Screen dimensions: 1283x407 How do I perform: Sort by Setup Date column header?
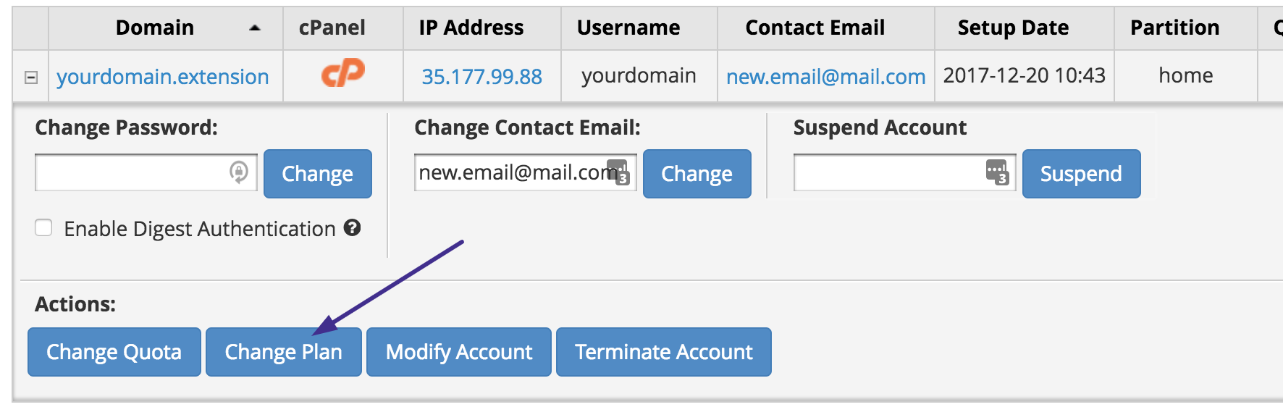coord(1013,28)
